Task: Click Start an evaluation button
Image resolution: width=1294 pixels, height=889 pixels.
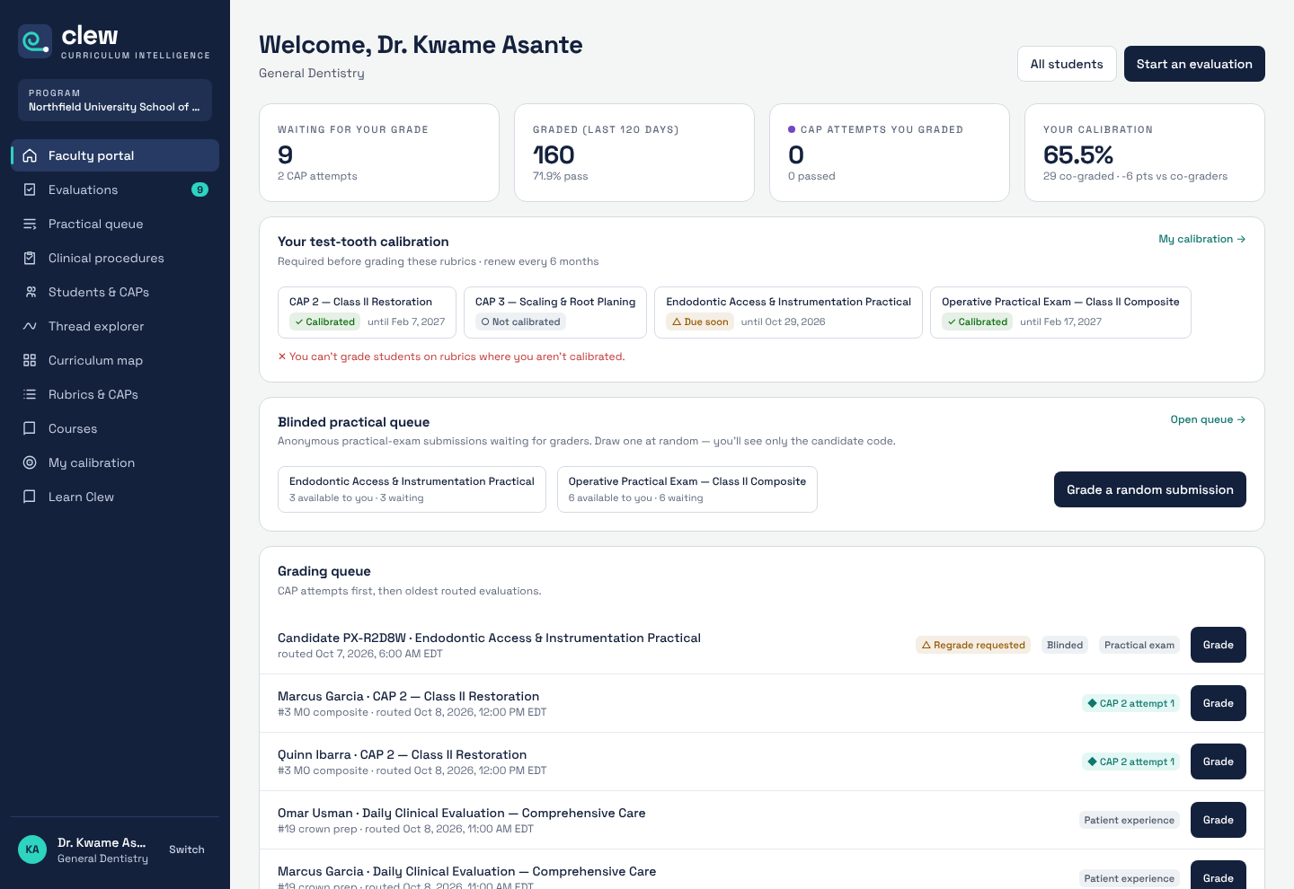Action: [1194, 64]
